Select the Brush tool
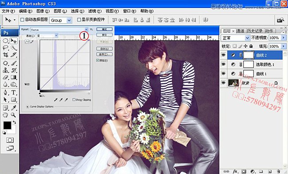 pyautogui.click(x=13, y=63)
